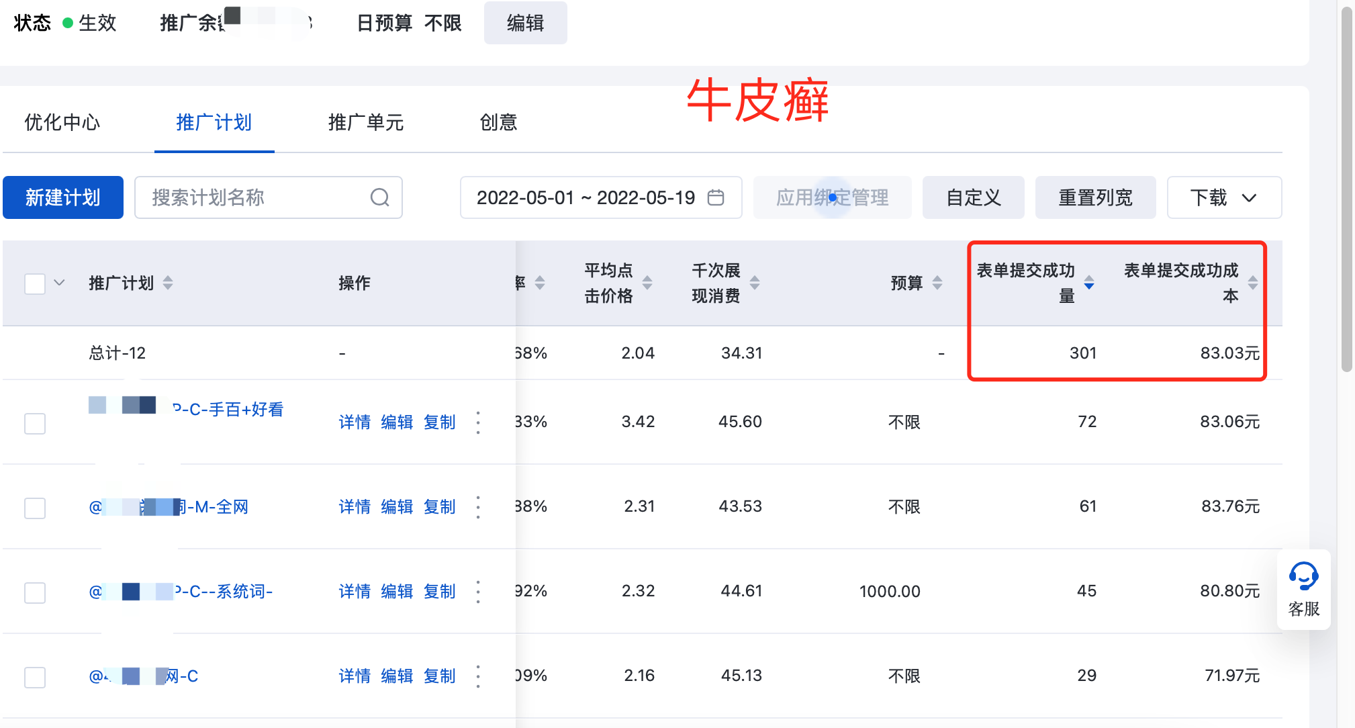Open the 网-C plan name link
1355x728 pixels.
[144, 676]
